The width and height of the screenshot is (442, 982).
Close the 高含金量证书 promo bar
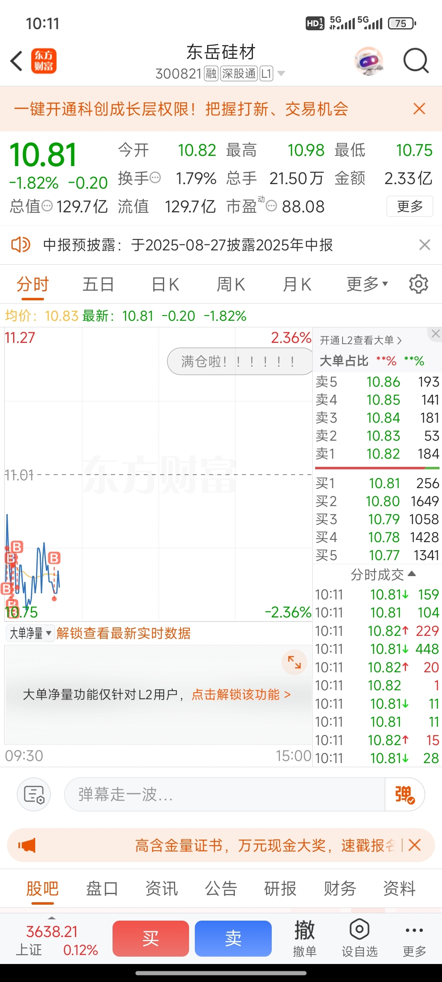coord(415,845)
